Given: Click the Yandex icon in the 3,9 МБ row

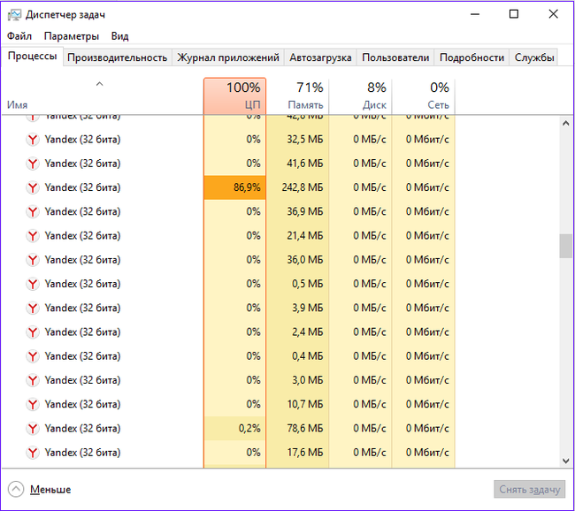Looking at the screenshot, I should [x=33, y=308].
